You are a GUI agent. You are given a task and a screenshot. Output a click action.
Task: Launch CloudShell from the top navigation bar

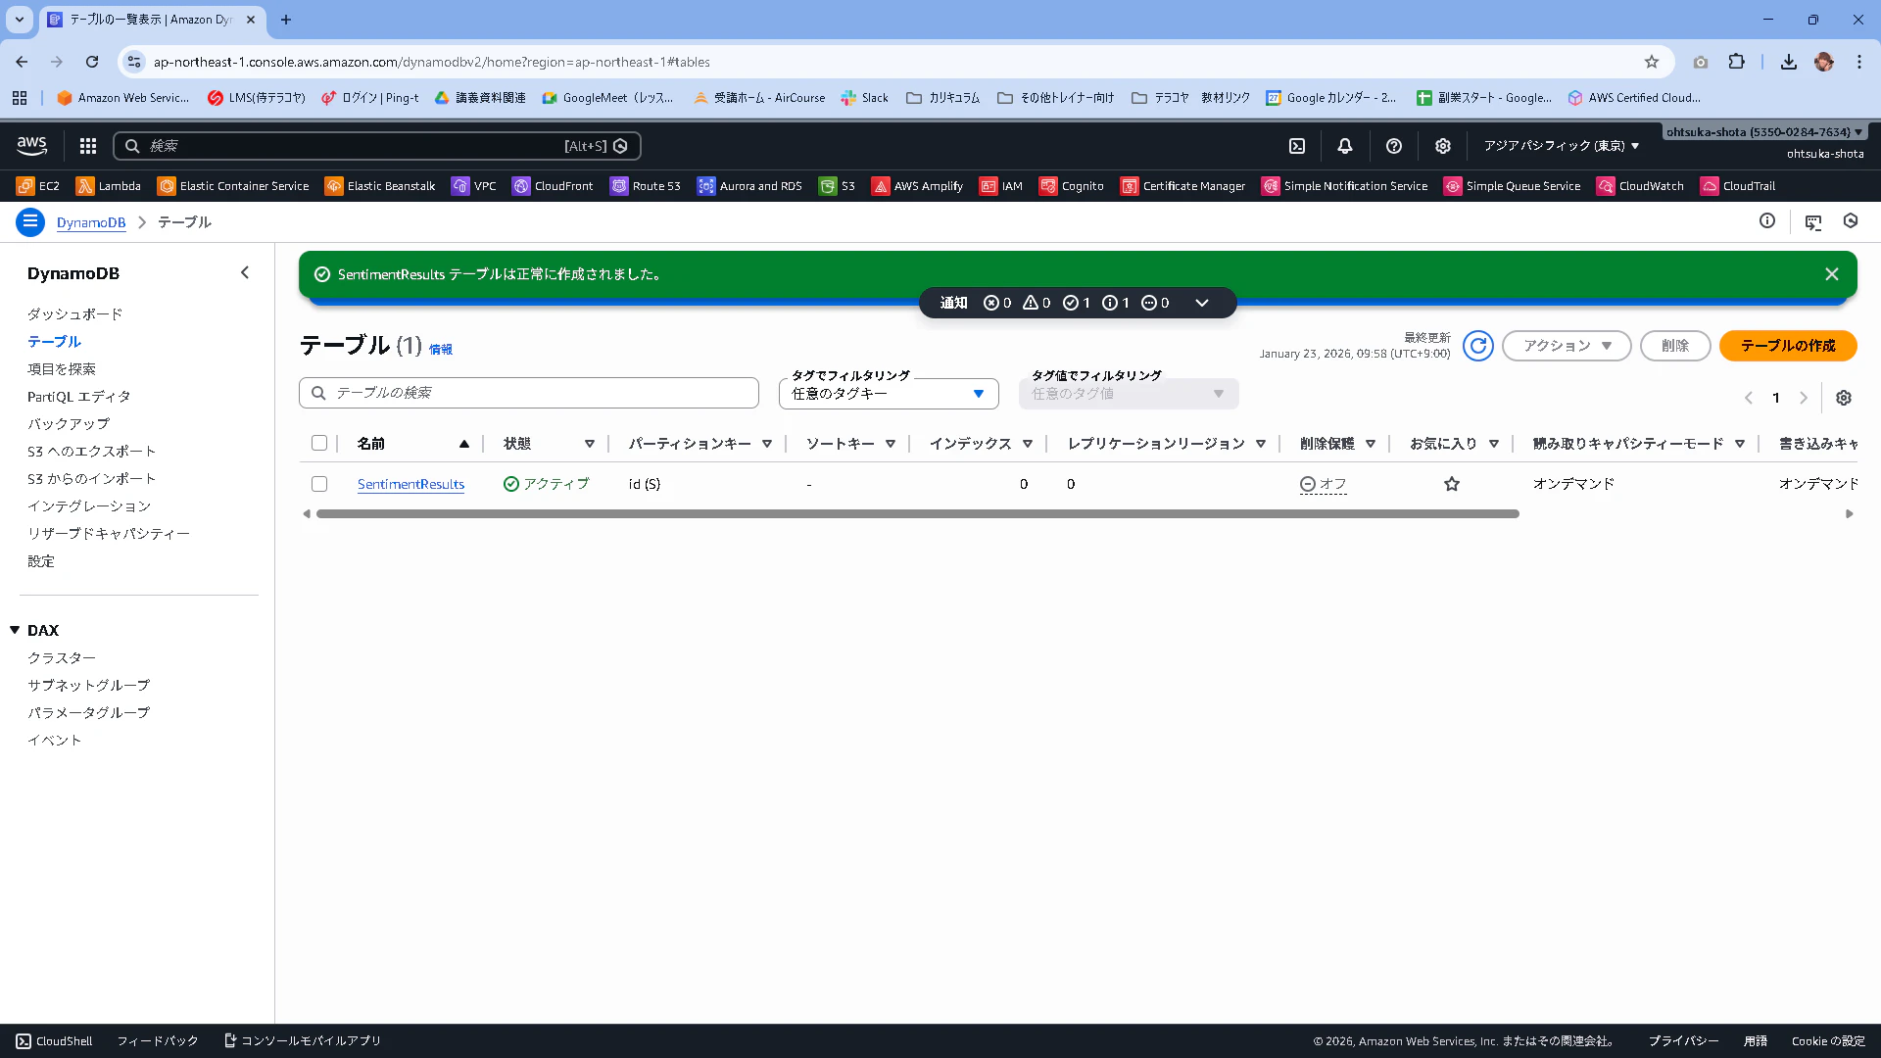tap(1297, 146)
